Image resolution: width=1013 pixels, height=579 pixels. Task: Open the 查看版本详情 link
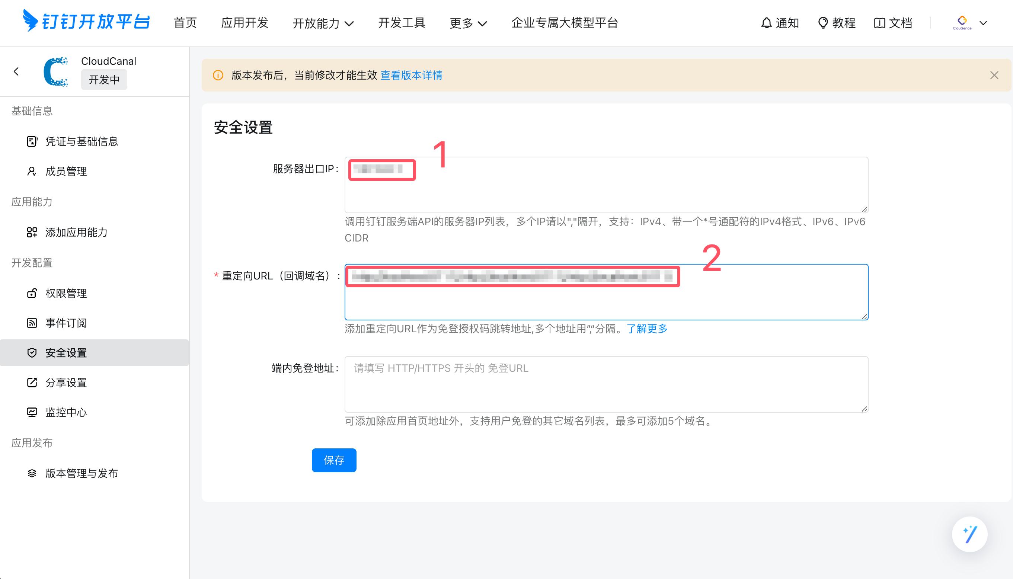411,75
